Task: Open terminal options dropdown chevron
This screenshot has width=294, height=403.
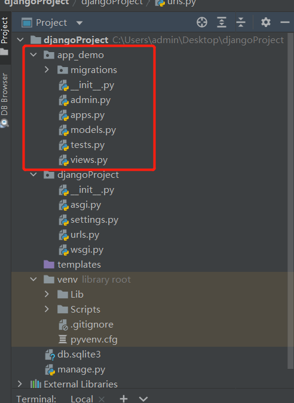Action: [x=143, y=399]
